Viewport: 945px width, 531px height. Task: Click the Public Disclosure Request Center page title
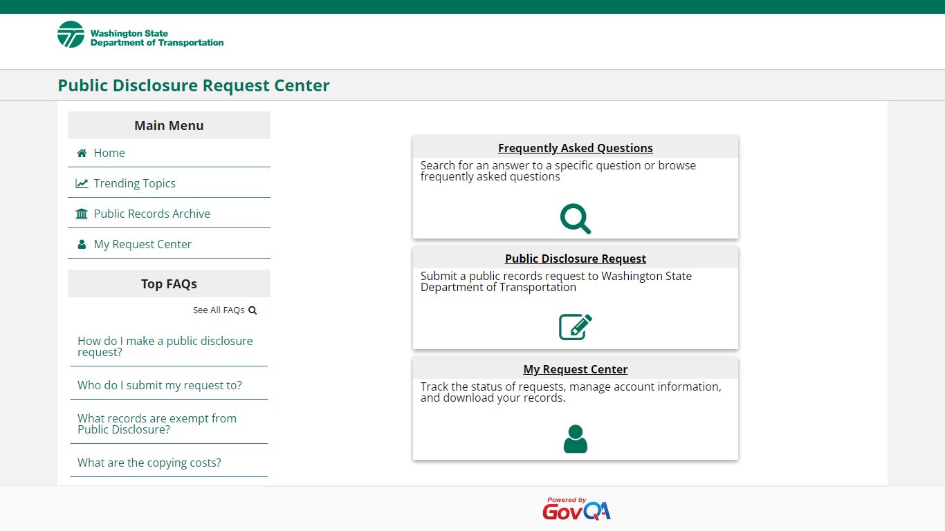(x=194, y=86)
